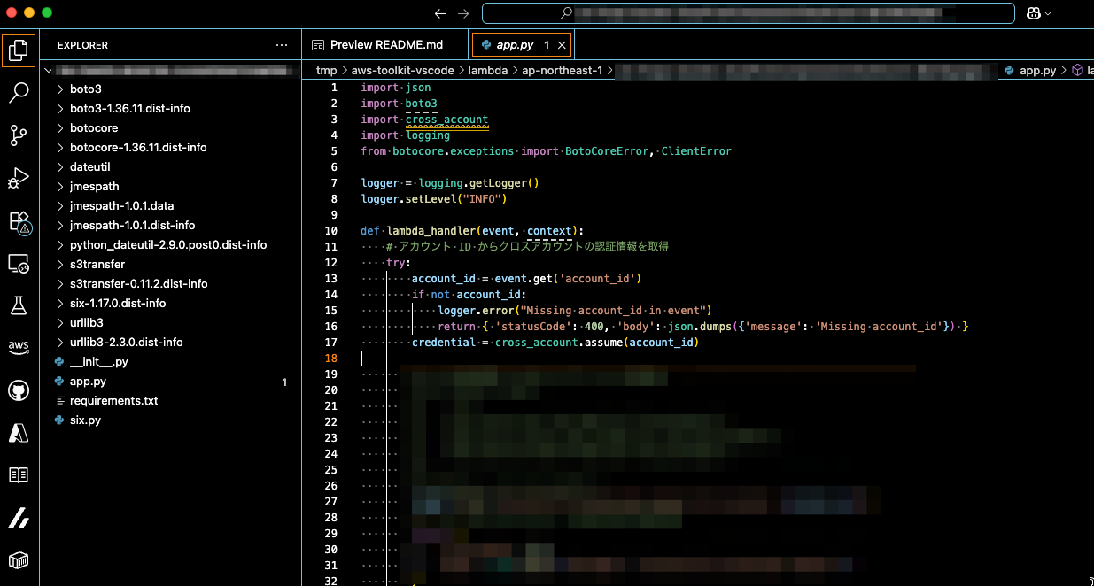Click the underlined cross_account import on line 3
The image size is (1094, 586).
[446, 120]
